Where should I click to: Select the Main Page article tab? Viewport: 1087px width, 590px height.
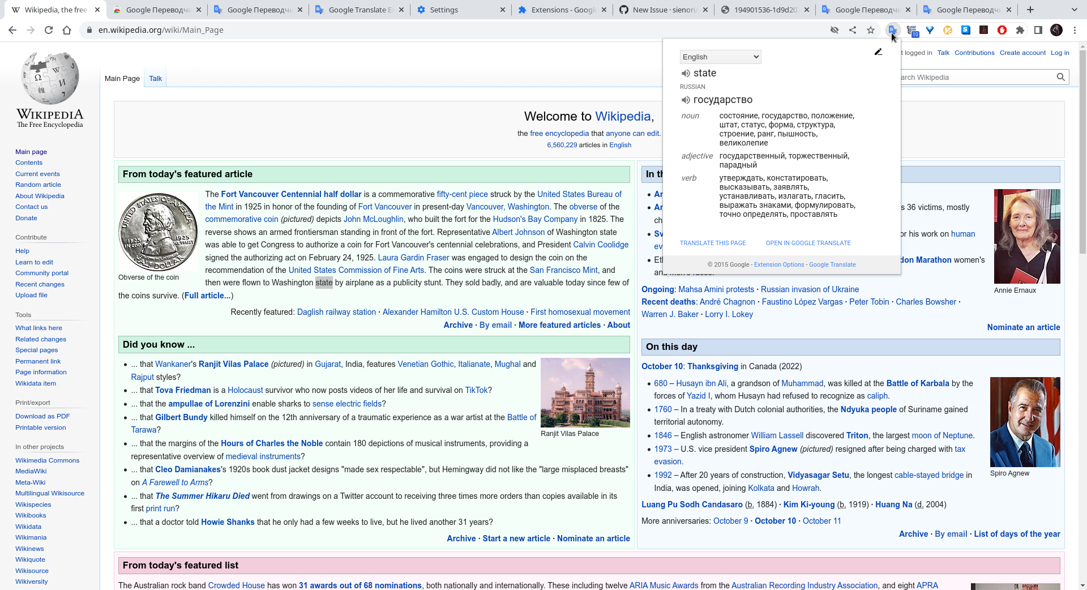(122, 79)
